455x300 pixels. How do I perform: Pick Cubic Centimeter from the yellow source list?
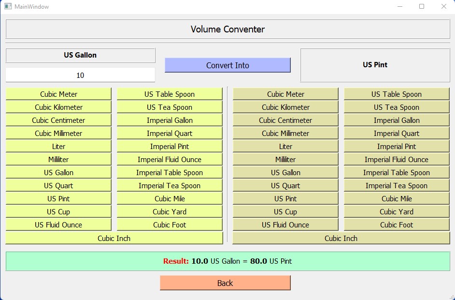click(x=58, y=120)
